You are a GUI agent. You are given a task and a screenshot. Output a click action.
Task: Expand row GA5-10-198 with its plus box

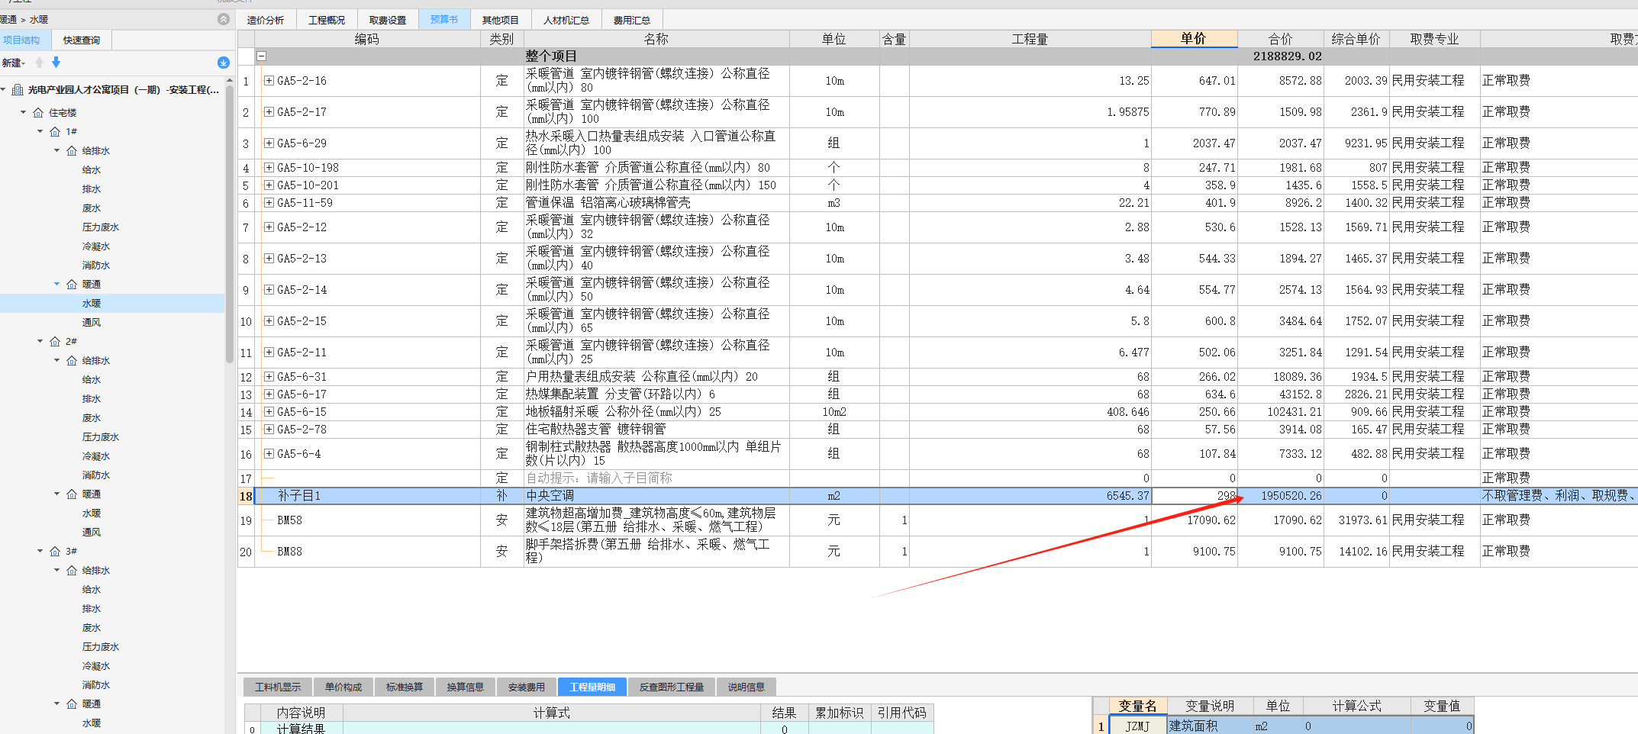pyautogui.click(x=269, y=167)
